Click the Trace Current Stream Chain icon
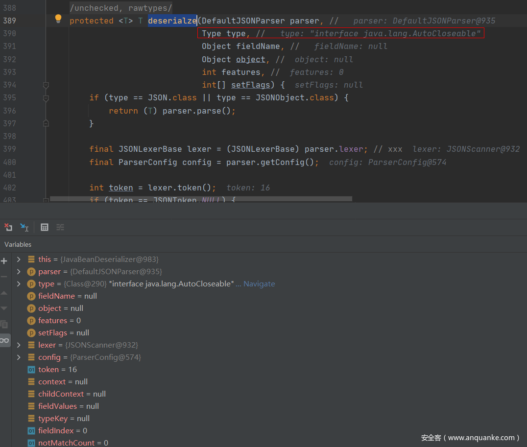 tap(60, 227)
